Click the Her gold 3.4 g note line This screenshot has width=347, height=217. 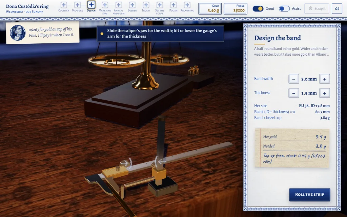tap(294, 137)
